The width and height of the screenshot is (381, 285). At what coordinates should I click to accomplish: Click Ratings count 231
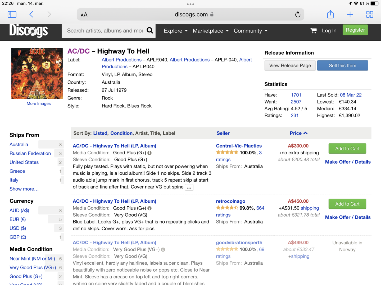[x=295, y=116]
